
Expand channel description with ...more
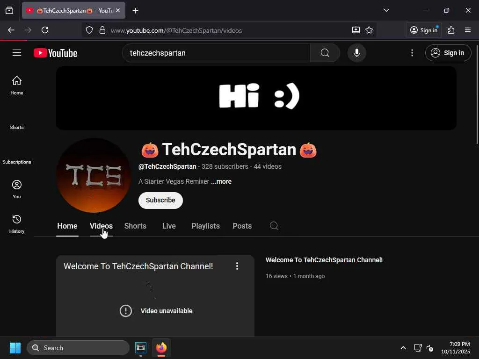221,181
